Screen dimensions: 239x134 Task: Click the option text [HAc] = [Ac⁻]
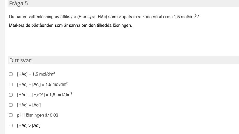coord(29,105)
